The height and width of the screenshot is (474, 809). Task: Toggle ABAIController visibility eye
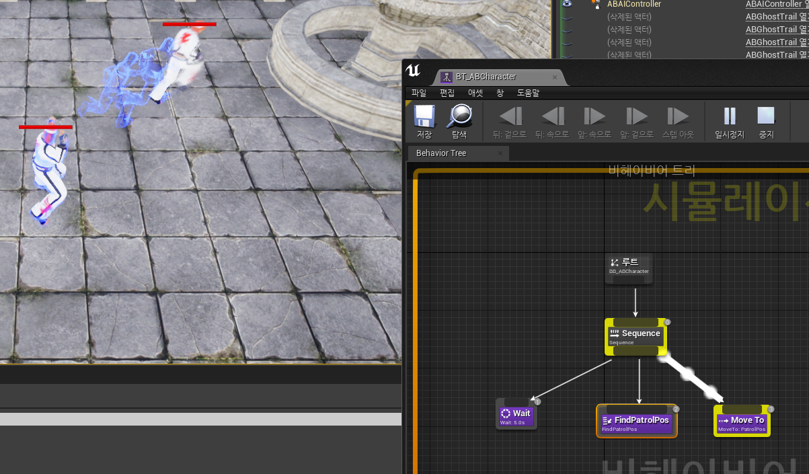tap(567, 4)
